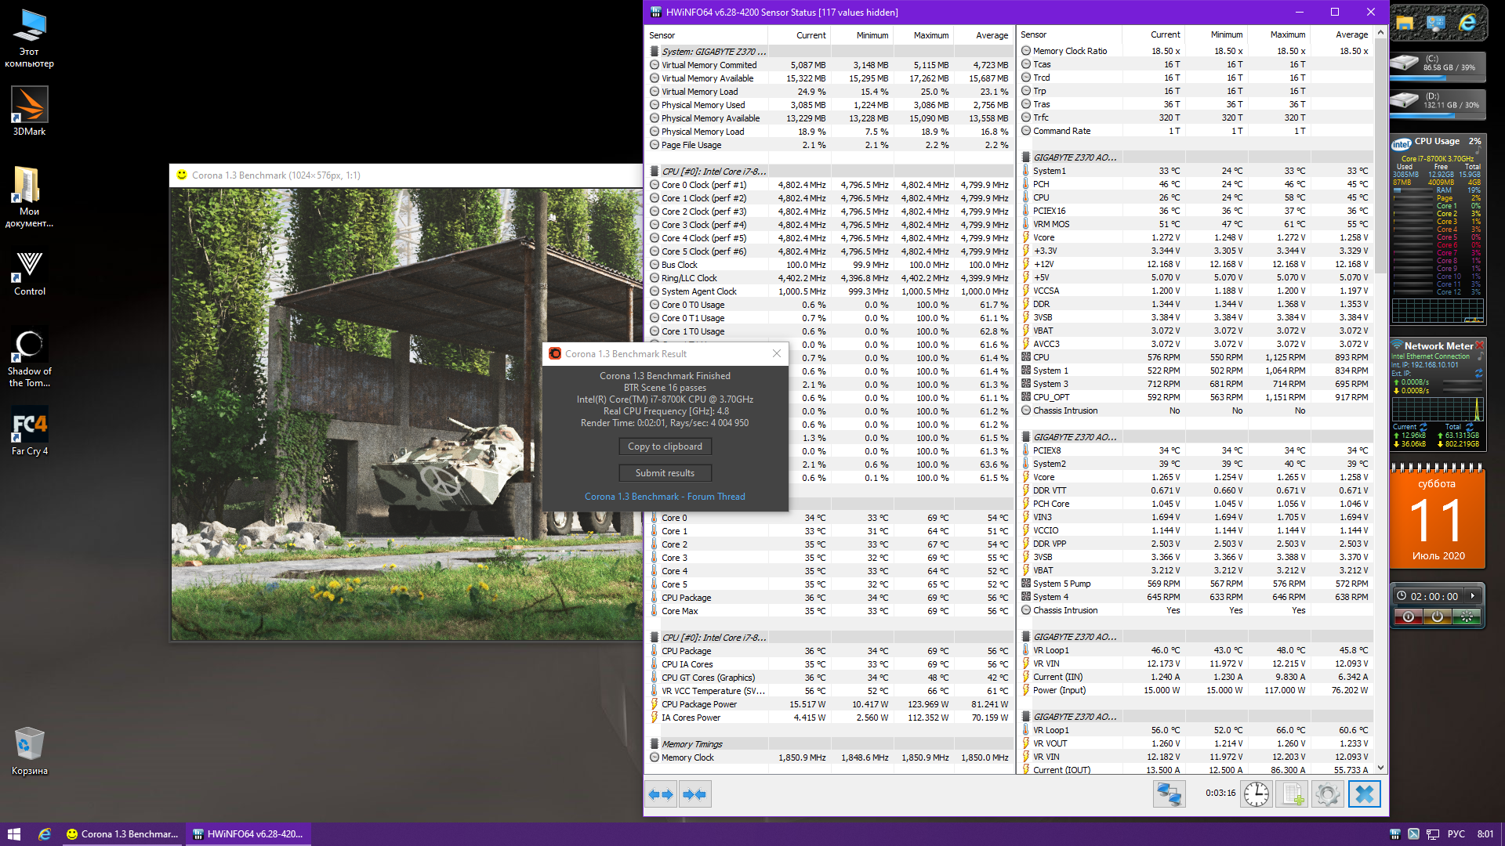Open HWiNFO sensor settings gear icon
The height and width of the screenshot is (846, 1505).
pyautogui.click(x=1328, y=794)
